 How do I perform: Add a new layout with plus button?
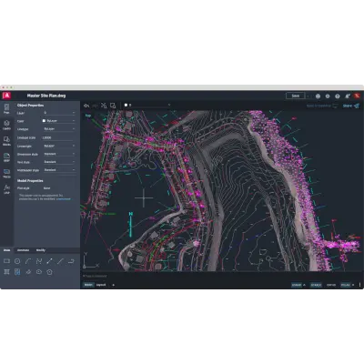click(114, 285)
